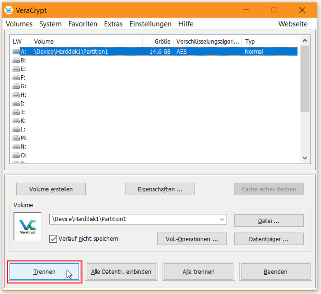Open the Volumes menu
Screen dimensions: 321x294
click(x=19, y=24)
